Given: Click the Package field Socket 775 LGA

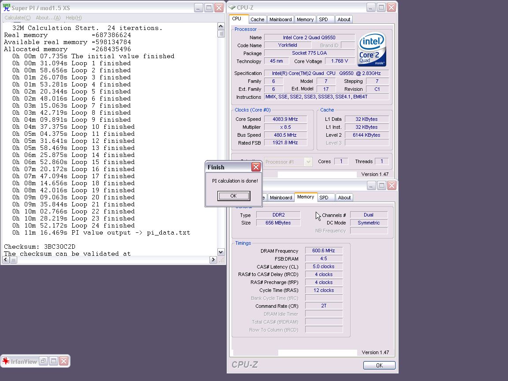Looking at the screenshot, I should pyautogui.click(x=310, y=53).
